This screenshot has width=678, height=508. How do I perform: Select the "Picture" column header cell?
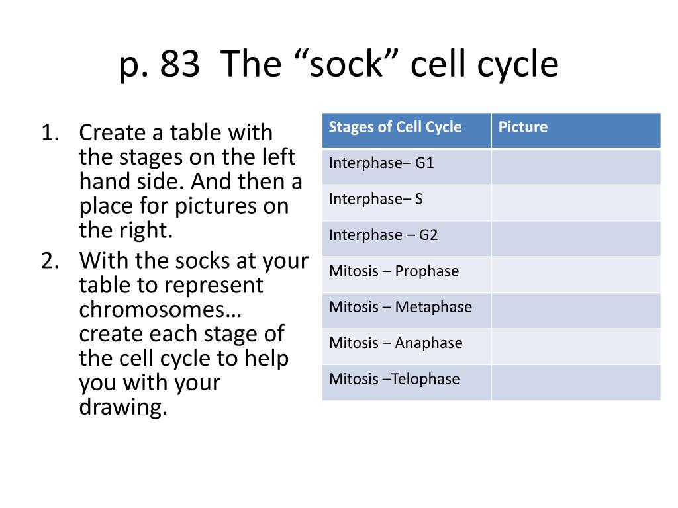tap(576, 130)
